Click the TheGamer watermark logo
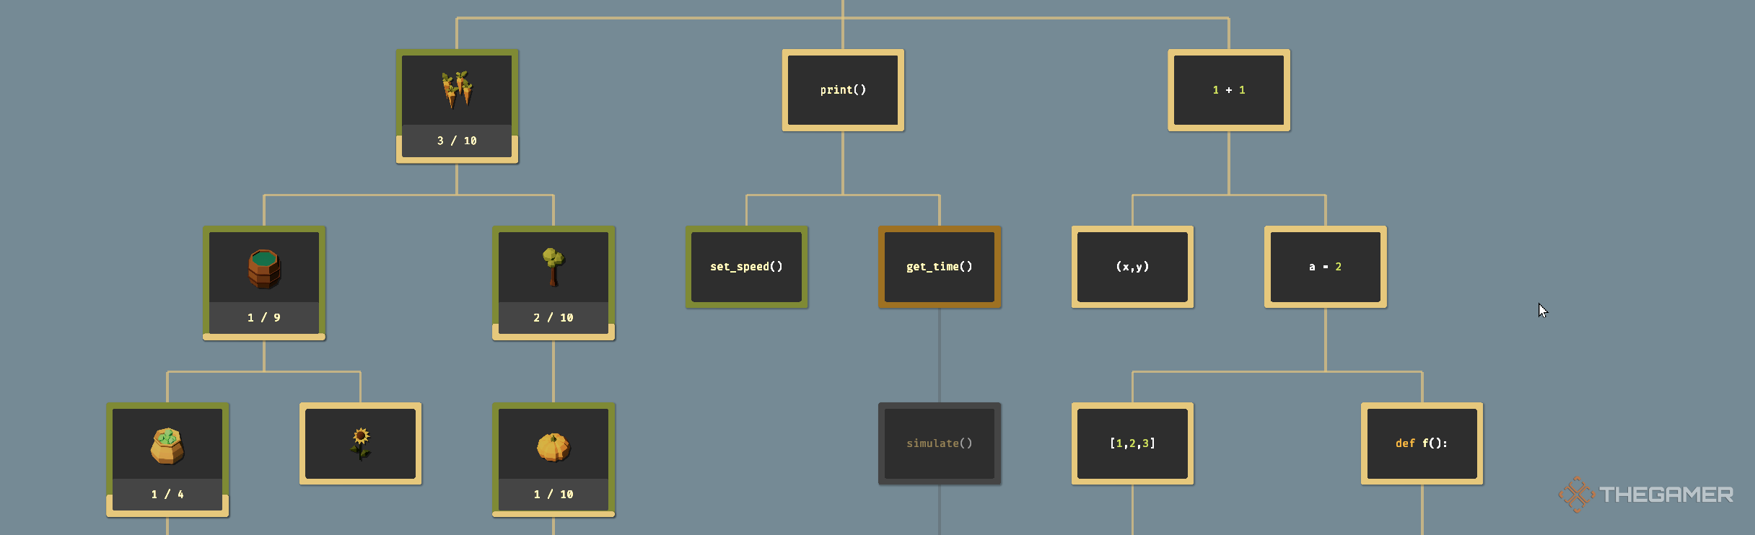Image resolution: width=1755 pixels, height=535 pixels. pyautogui.click(x=1647, y=495)
